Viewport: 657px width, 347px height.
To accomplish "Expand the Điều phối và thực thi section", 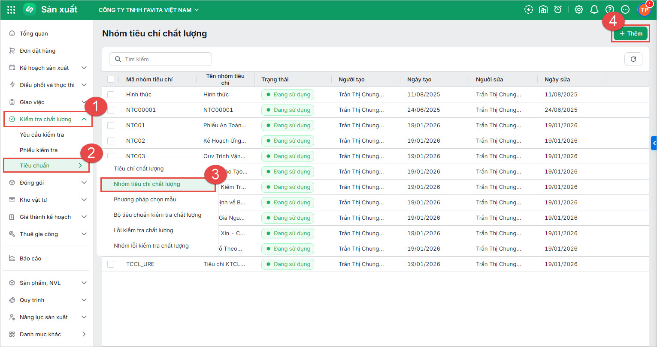I will pyautogui.click(x=84, y=85).
